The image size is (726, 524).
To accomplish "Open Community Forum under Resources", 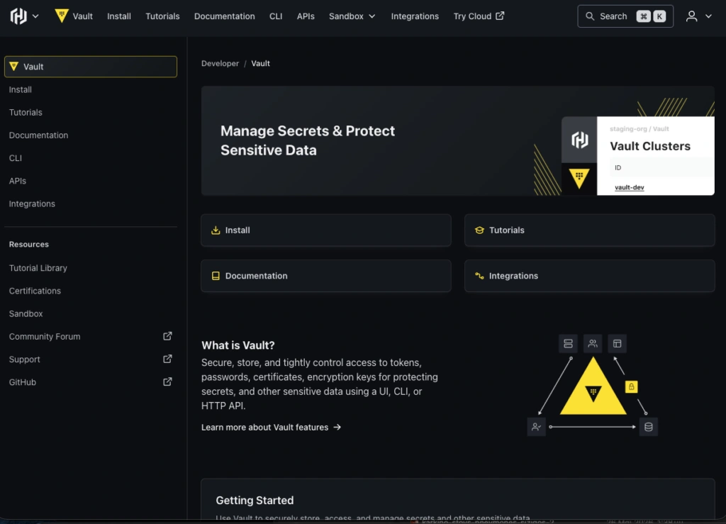I will pos(45,337).
